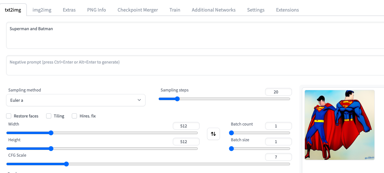Click the Sampling steps slider handle

[x=177, y=99]
